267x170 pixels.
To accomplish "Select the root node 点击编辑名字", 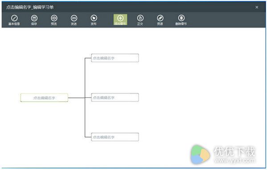I will [44, 98].
